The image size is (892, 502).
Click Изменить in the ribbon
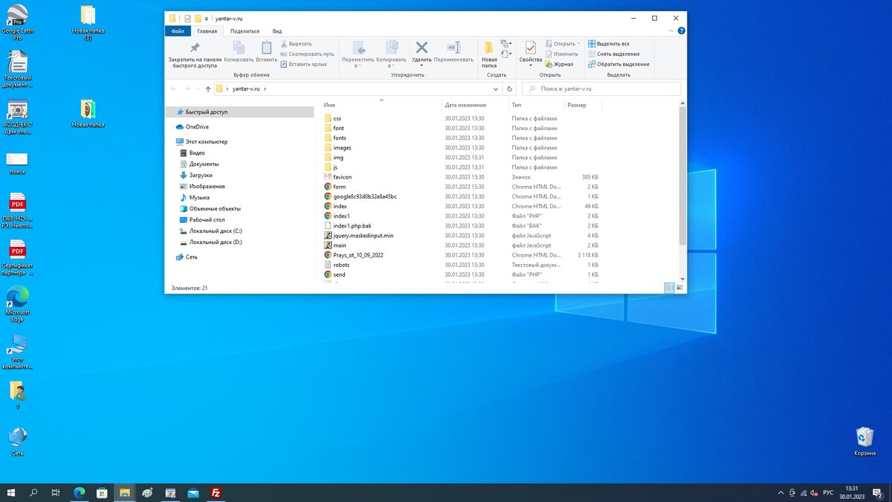[561, 54]
